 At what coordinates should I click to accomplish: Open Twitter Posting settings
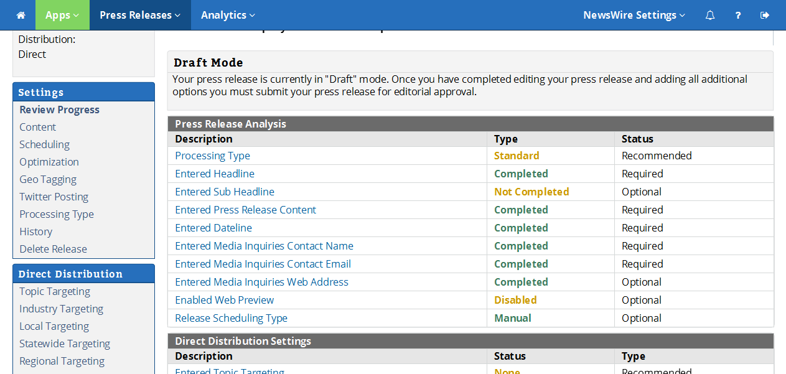click(x=54, y=197)
